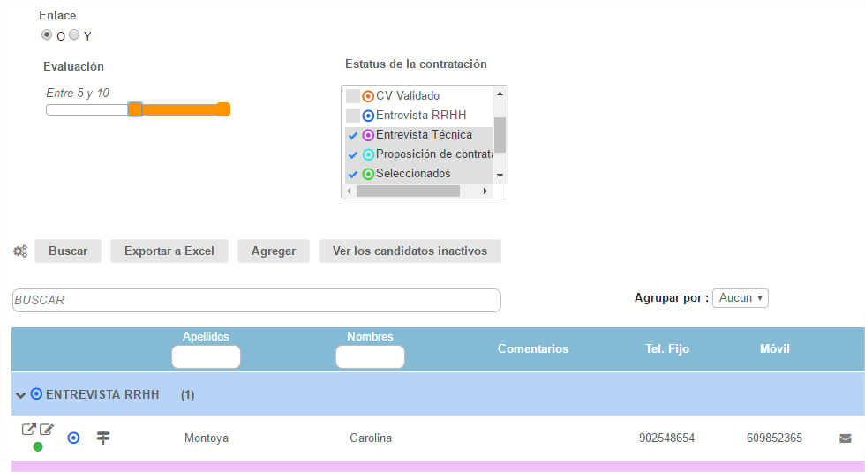The height and width of the screenshot is (472, 865).
Task: Select the 'O' radio button under Enlace
Action: pyautogui.click(x=47, y=35)
